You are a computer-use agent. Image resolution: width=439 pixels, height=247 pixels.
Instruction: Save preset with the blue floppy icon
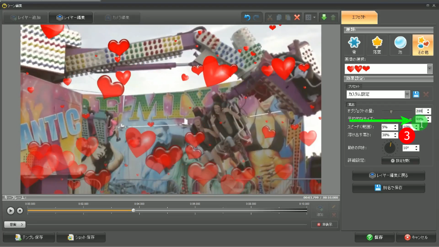pos(416,95)
